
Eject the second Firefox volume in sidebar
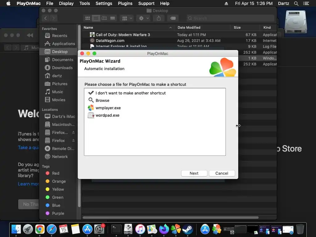(x=73, y=140)
